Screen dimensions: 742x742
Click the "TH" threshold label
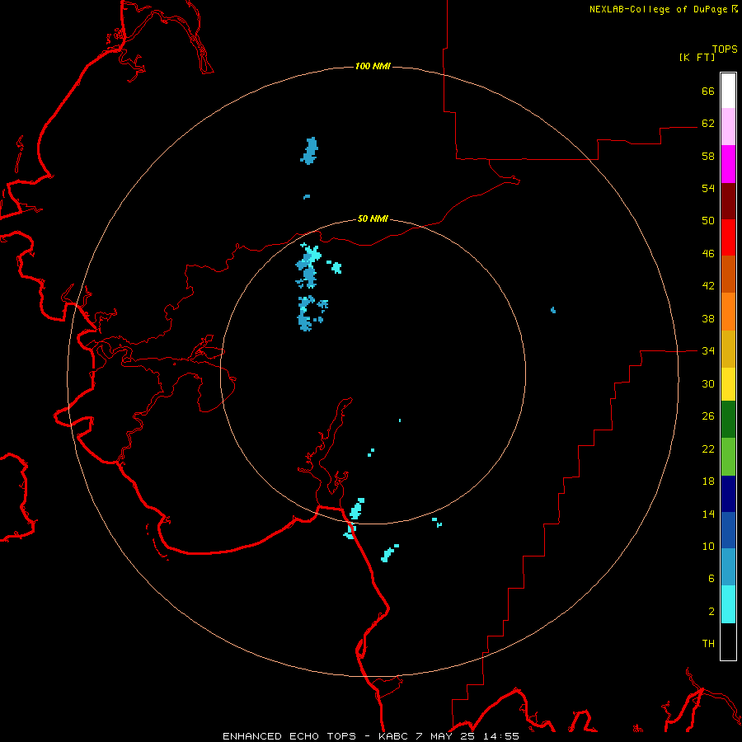(x=708, y=644)
